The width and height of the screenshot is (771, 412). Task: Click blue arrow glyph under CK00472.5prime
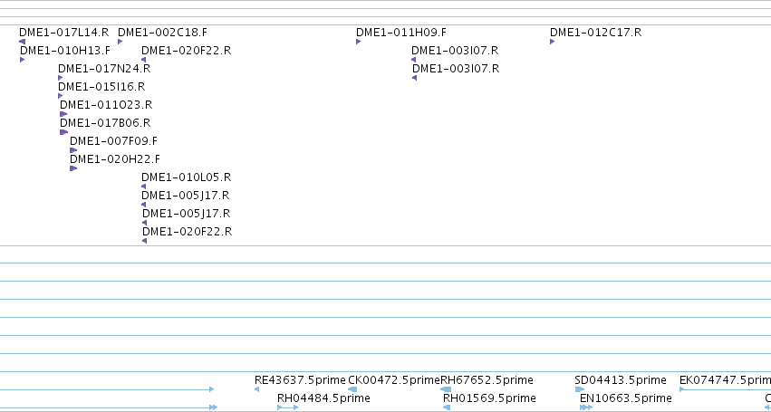pyautogui.click(x=352, y=389)
